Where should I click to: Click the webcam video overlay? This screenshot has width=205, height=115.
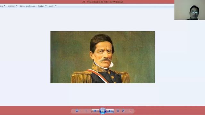[190, 10]
